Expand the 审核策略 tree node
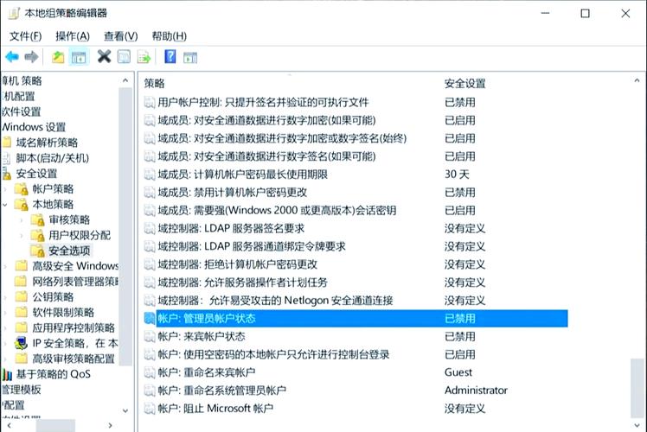647x432 pixels. point(22,220)
